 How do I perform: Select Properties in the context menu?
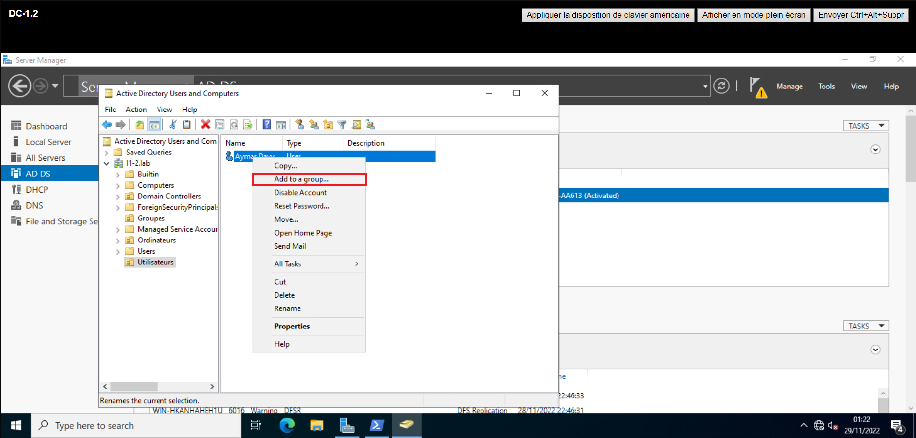tap(309, 326)
